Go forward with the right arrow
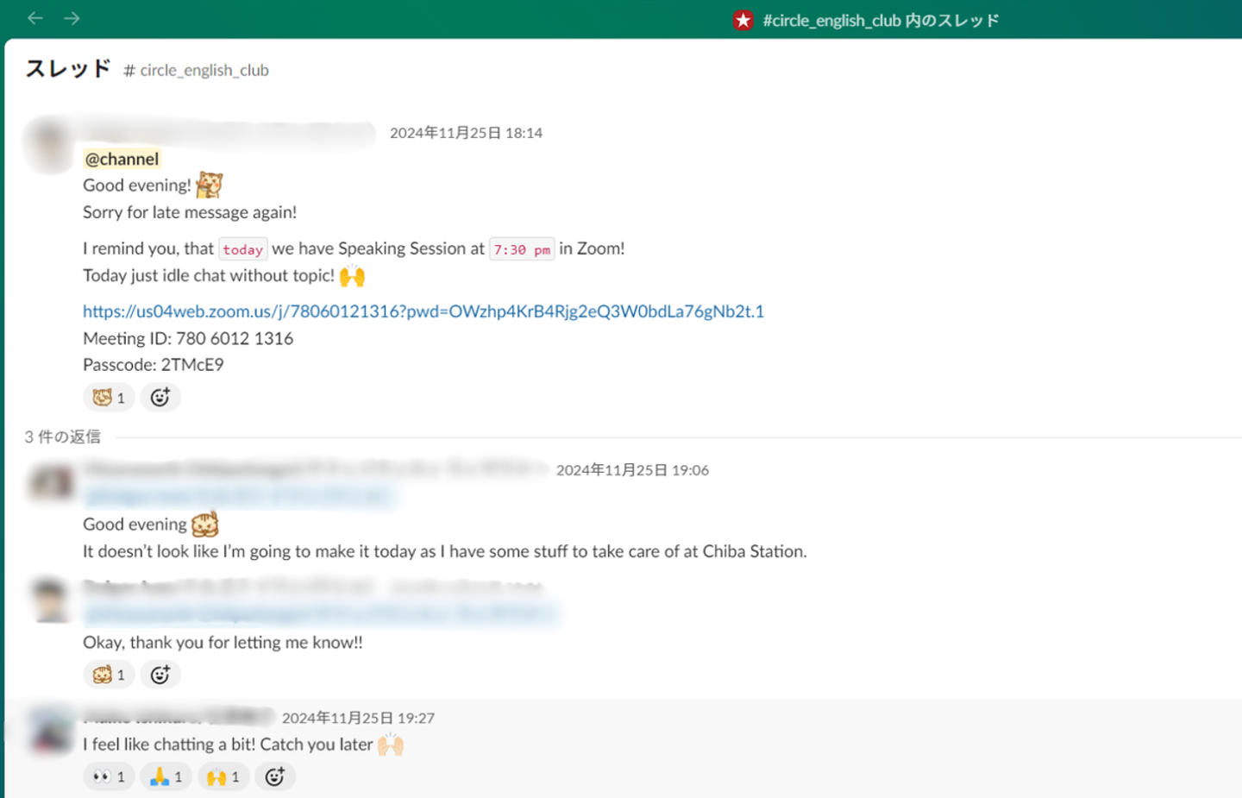 click(72, 18)
